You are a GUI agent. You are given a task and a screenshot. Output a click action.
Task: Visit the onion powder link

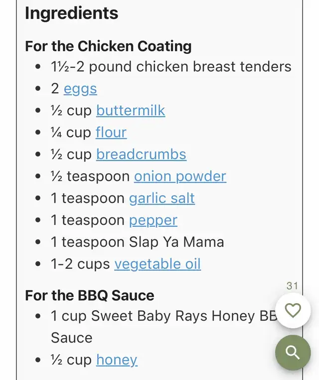(180, 177)
